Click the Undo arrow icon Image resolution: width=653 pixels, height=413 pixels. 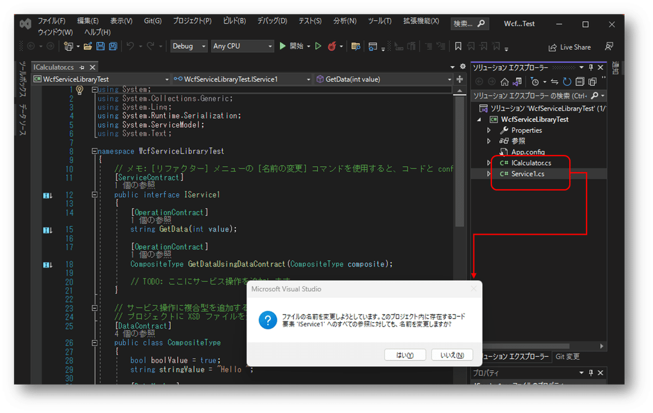point(131,47)
